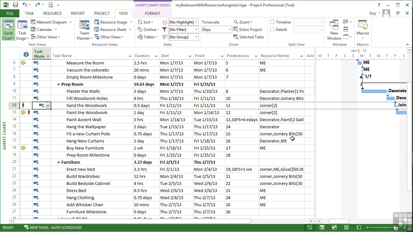Switch to the REPORT tab

pos(78,13)
